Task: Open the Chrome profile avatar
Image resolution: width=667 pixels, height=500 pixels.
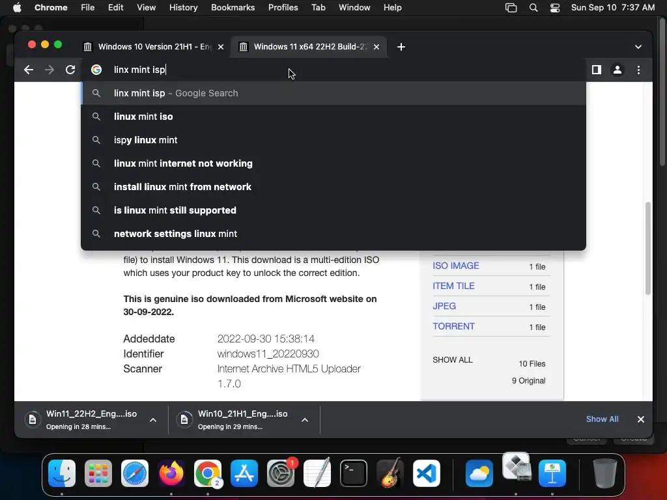Action: (617, 70)
